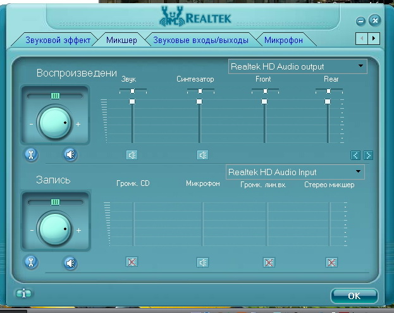Open playback settings wrench icon
The width and height of the screenshot is (394, 313).
[x=30, y=154]
